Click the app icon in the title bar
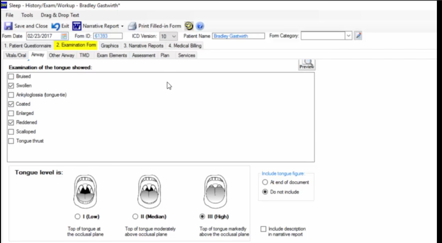Screen dimensions: 442x243 pyautogui.click(x=4, y=5)
